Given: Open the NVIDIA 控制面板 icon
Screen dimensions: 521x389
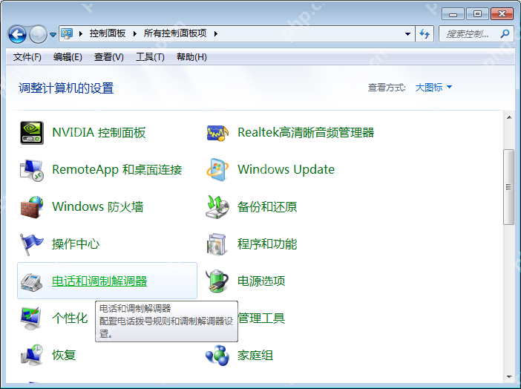Looking at the screenshot, I should (32, 133).
